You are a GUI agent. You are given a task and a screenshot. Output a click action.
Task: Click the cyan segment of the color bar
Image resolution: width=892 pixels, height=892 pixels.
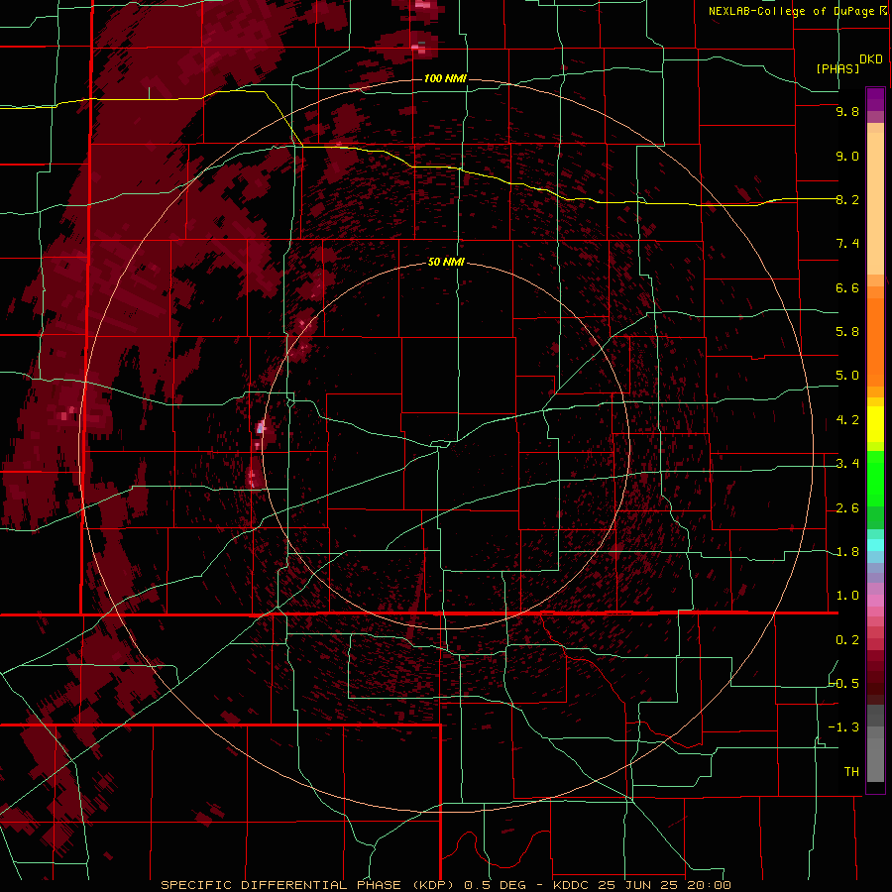[x=875, y=544]
